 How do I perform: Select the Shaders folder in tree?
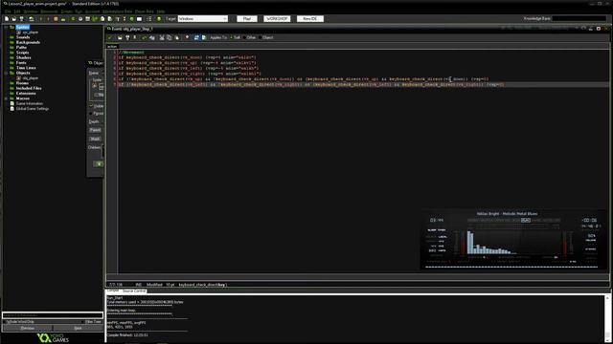23,57
